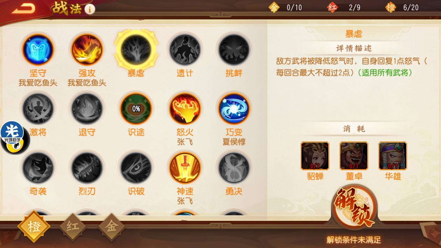Choose the 勇决 greyed-out skill icon
The width and height of the screenshot is (441, 248).
point(234,168)
